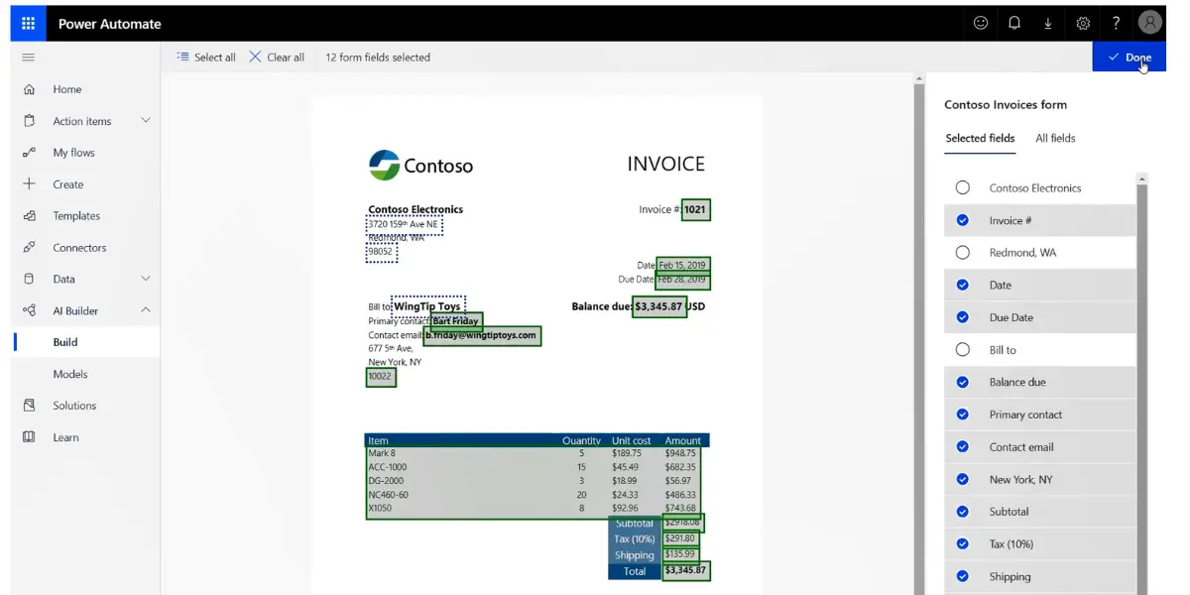Click the Learn book icon
This screenshot has width=1190, height=595.
[x=29, y=437]
